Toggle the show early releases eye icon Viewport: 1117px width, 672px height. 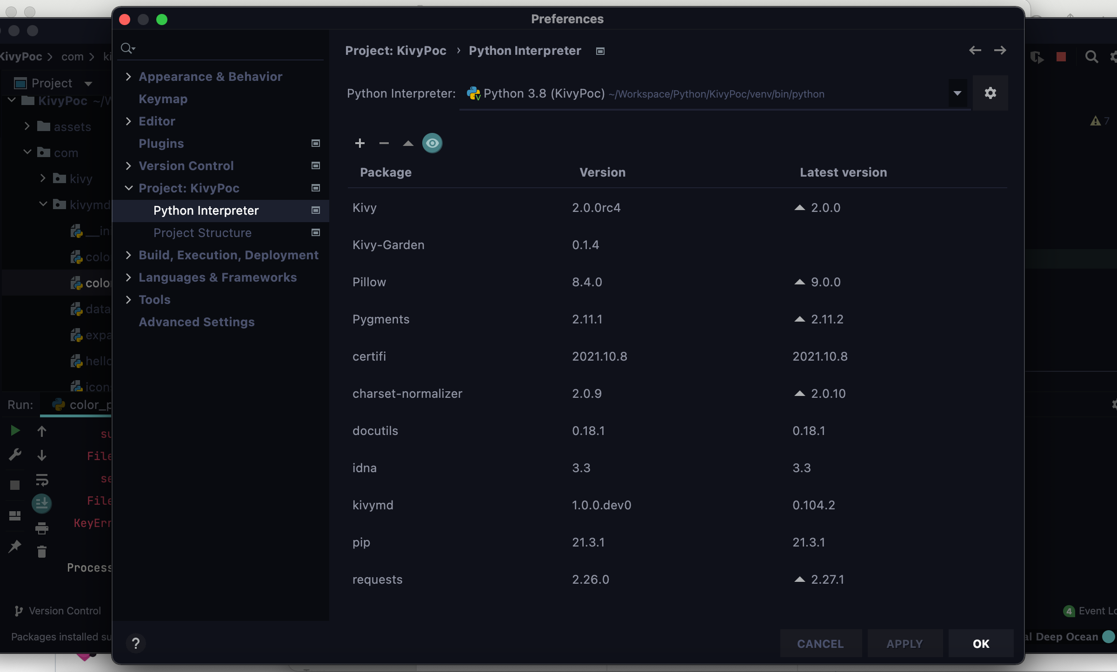[x=432, y=143]
